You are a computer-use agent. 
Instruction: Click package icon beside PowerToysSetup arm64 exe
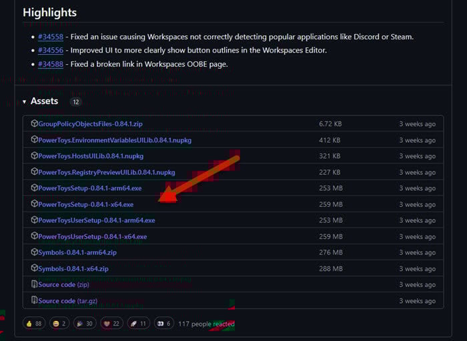(34, 188)
